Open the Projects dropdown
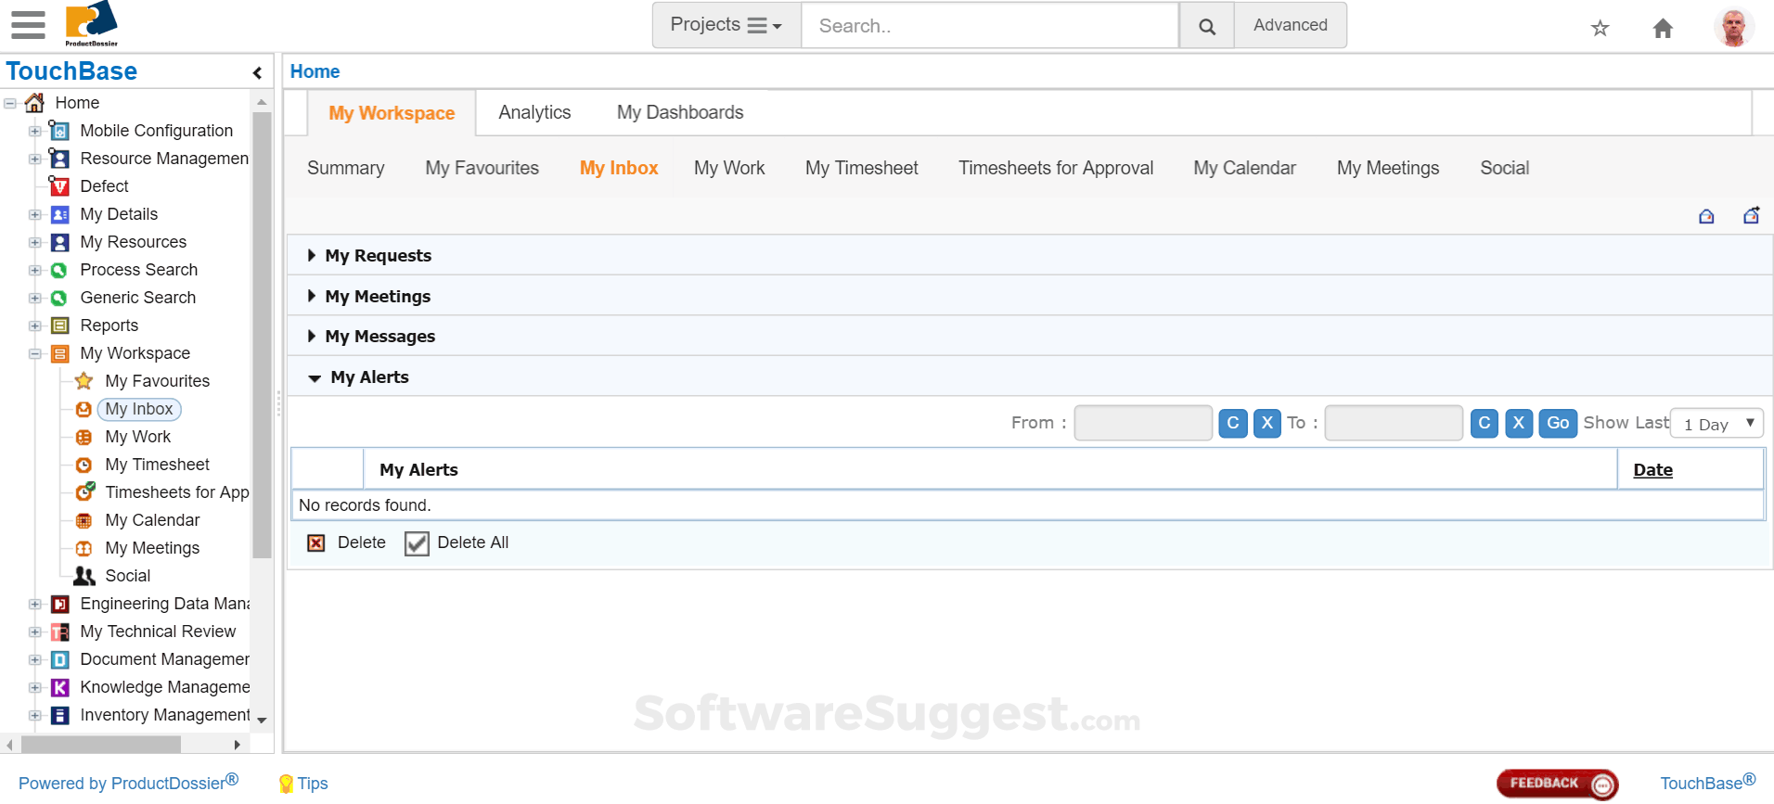This screenshot has height=804, width=1774. click(726, 25)
